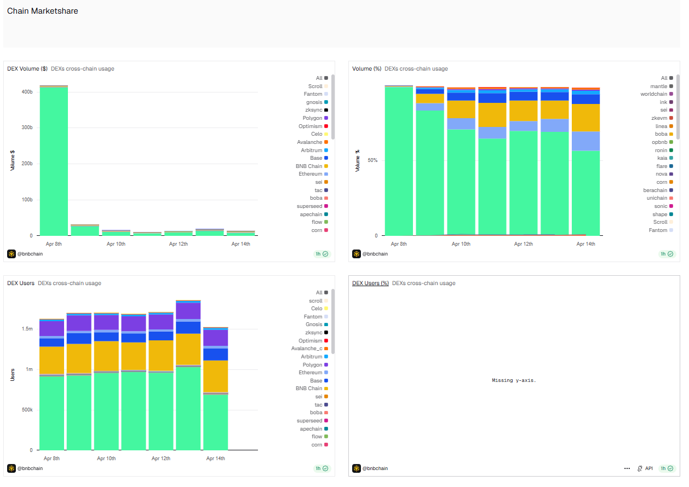Toggle Polygon series in DEX Volume ($) legend

click(312, 118)
